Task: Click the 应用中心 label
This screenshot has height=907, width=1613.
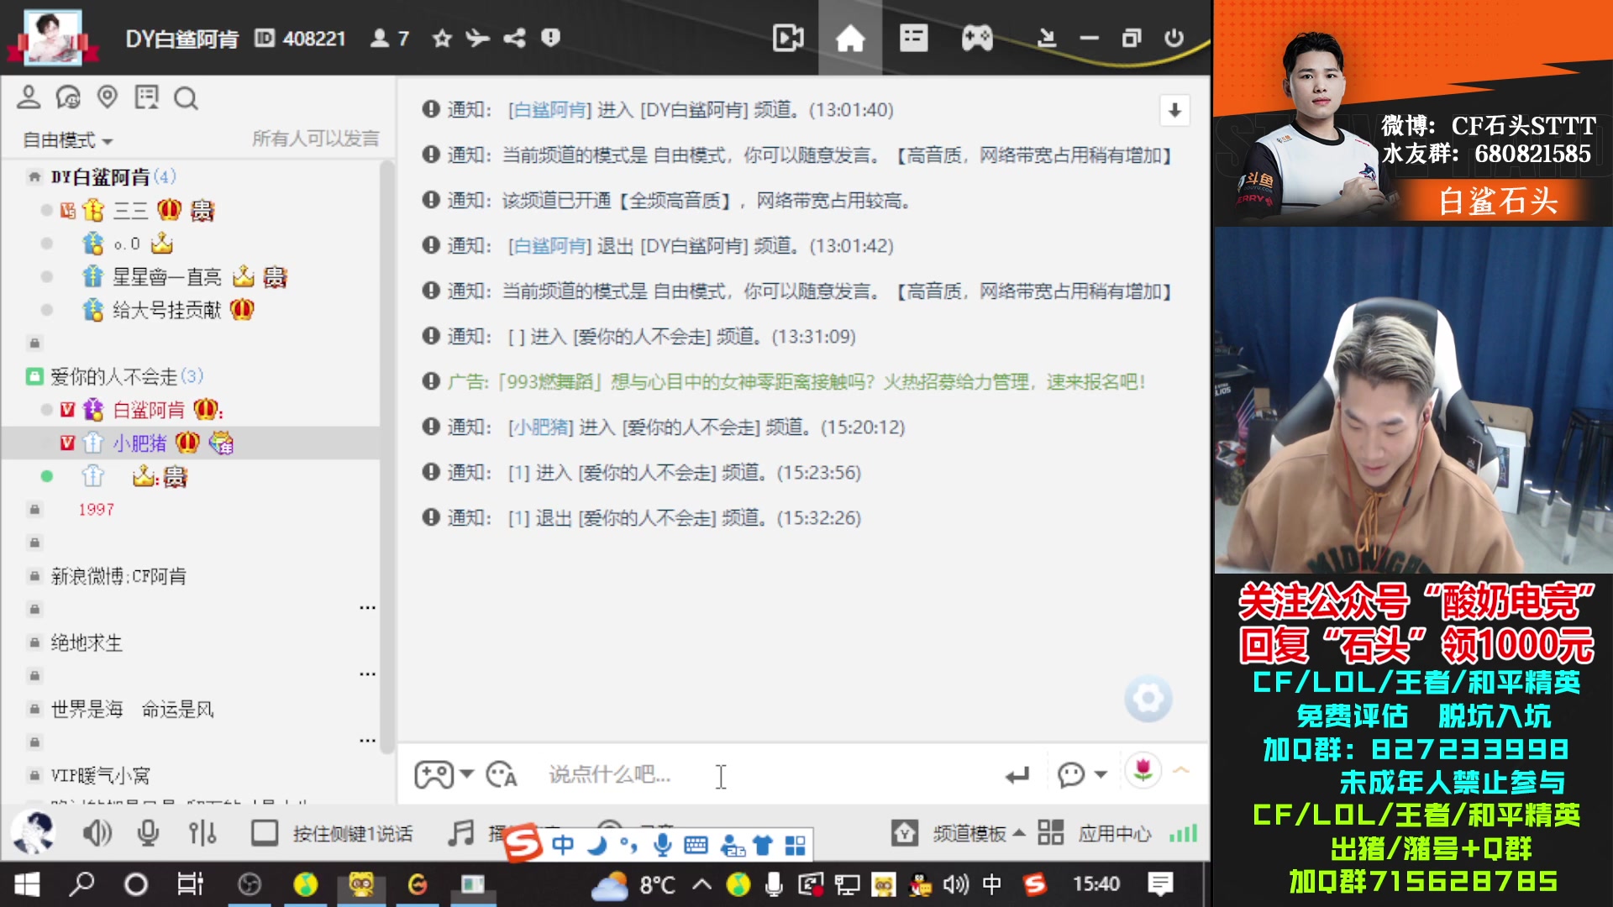Action: [x=1115, y=833]
